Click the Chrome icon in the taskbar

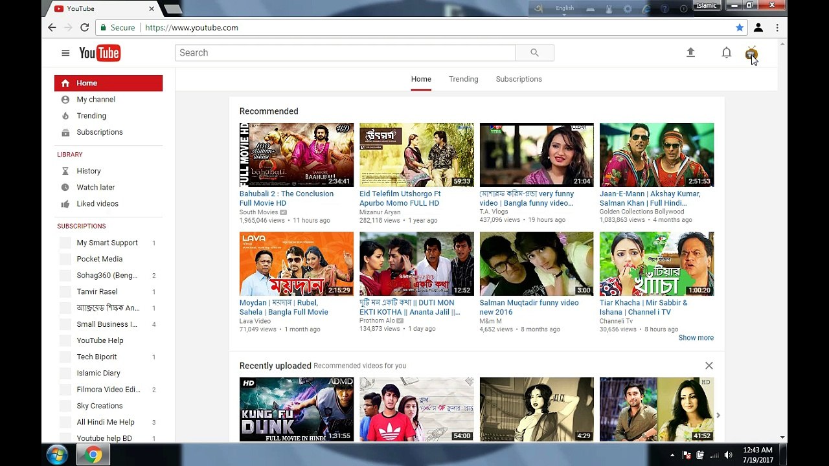tap(93, 456)
